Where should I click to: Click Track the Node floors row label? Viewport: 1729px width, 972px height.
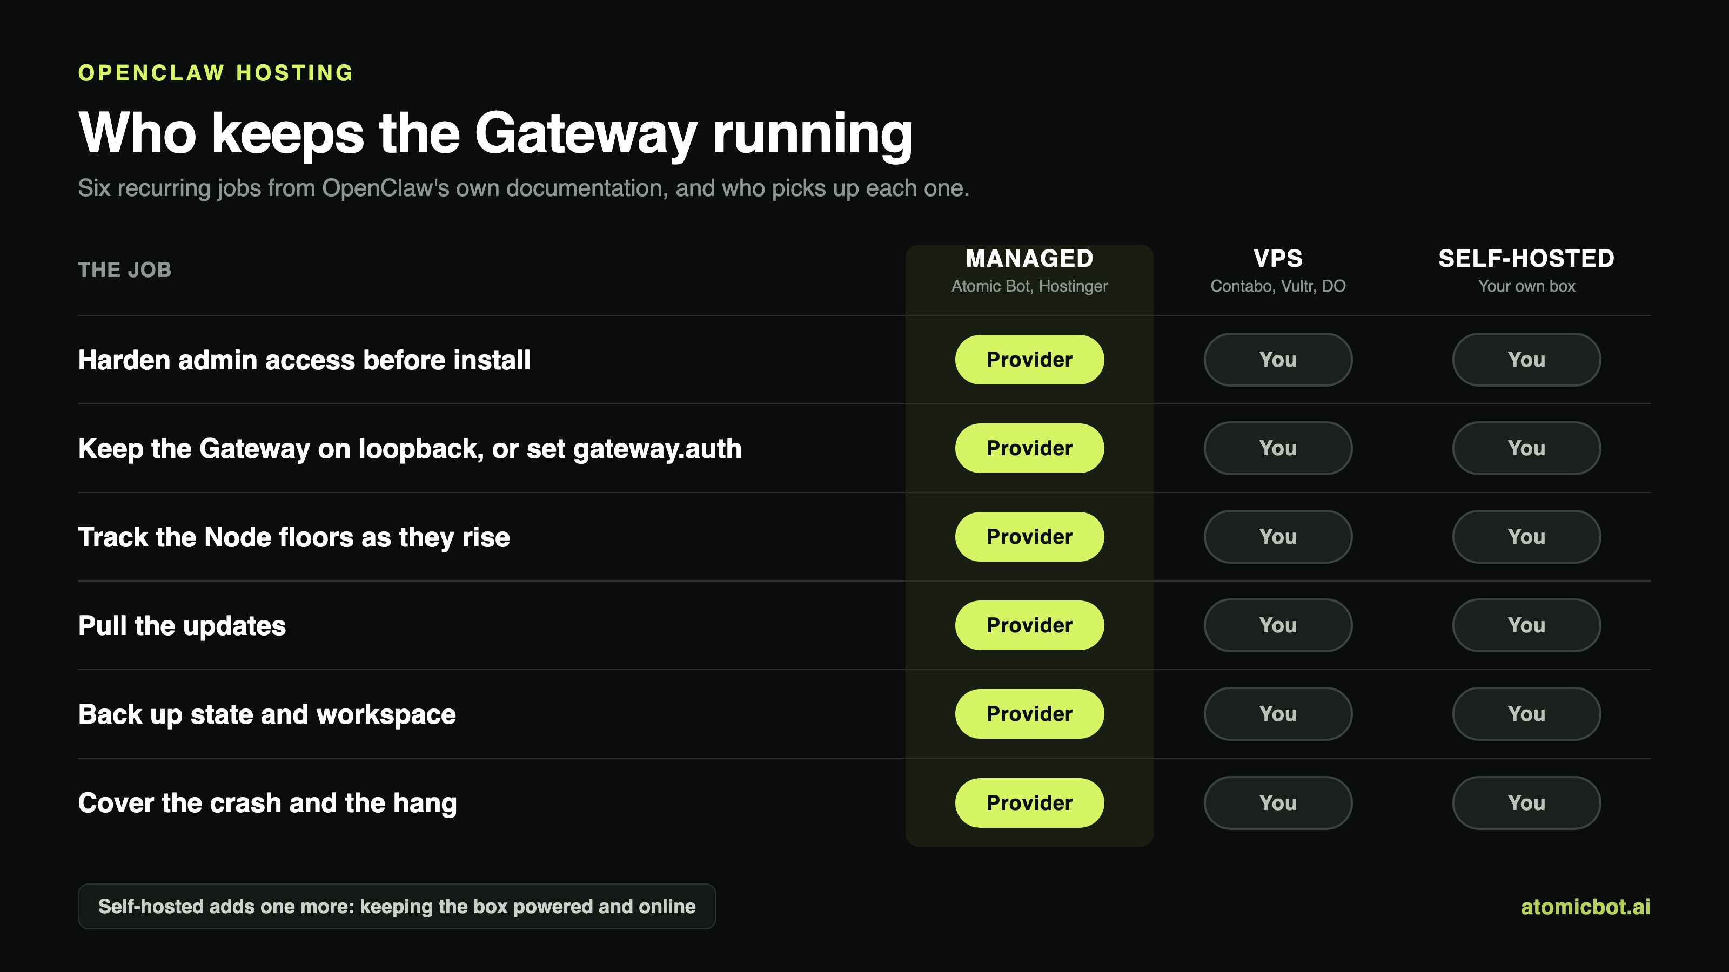pyautogui.click(x=294, y=537)
